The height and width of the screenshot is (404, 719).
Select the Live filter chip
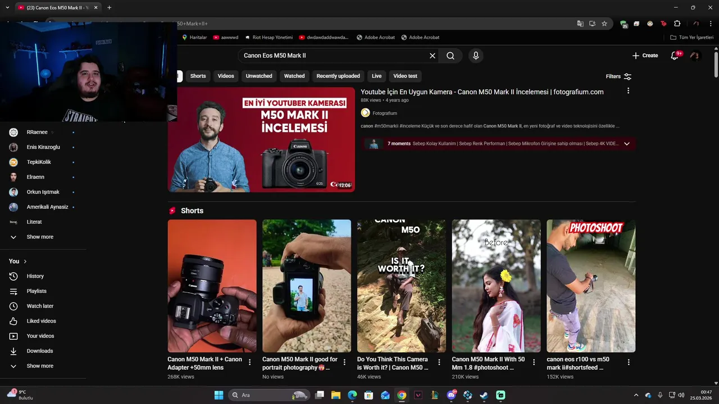pyautogui.click(x=376, y=76)
